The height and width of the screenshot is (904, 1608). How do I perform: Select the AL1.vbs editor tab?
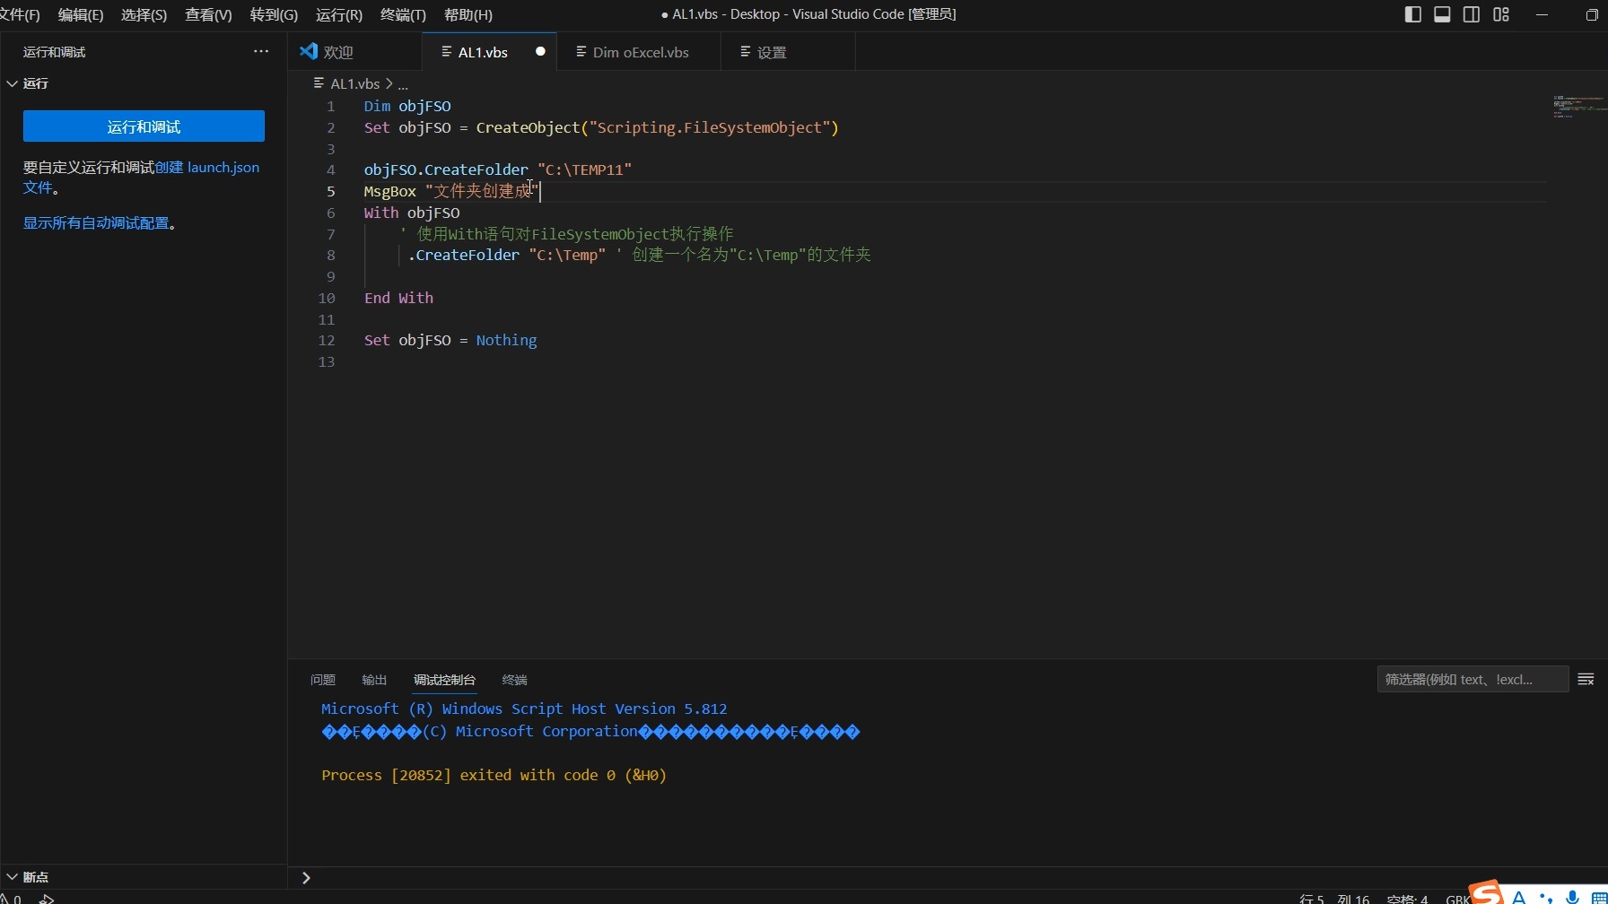coord(489,52)
